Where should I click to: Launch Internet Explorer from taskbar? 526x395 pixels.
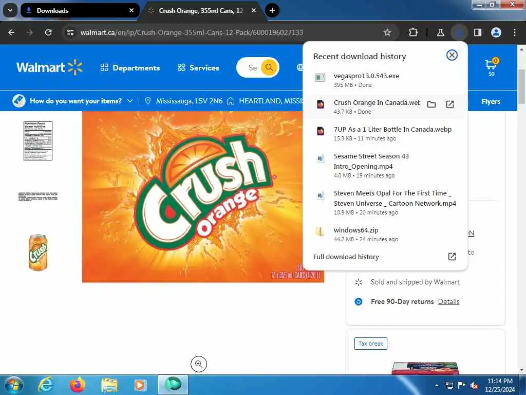46,385
